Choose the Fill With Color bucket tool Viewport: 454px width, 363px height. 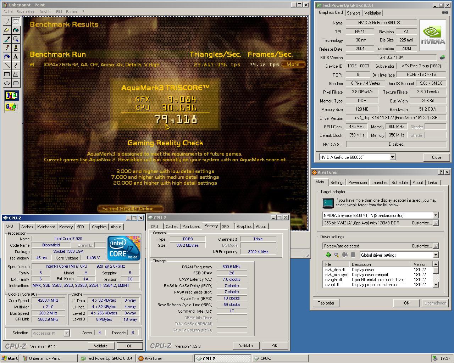[x=16, y=30]
